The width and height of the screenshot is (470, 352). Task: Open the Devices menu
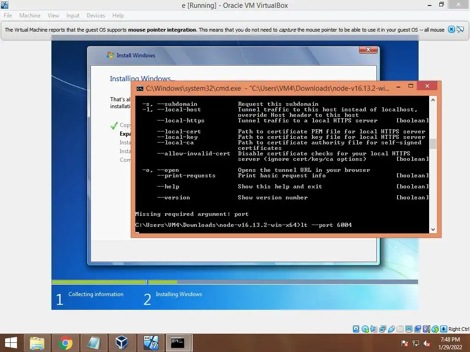96,15
